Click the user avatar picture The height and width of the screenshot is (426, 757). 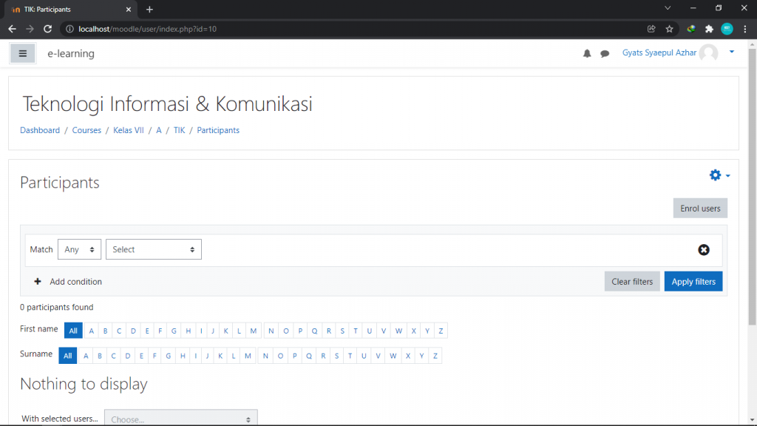(x=708, y=53)
